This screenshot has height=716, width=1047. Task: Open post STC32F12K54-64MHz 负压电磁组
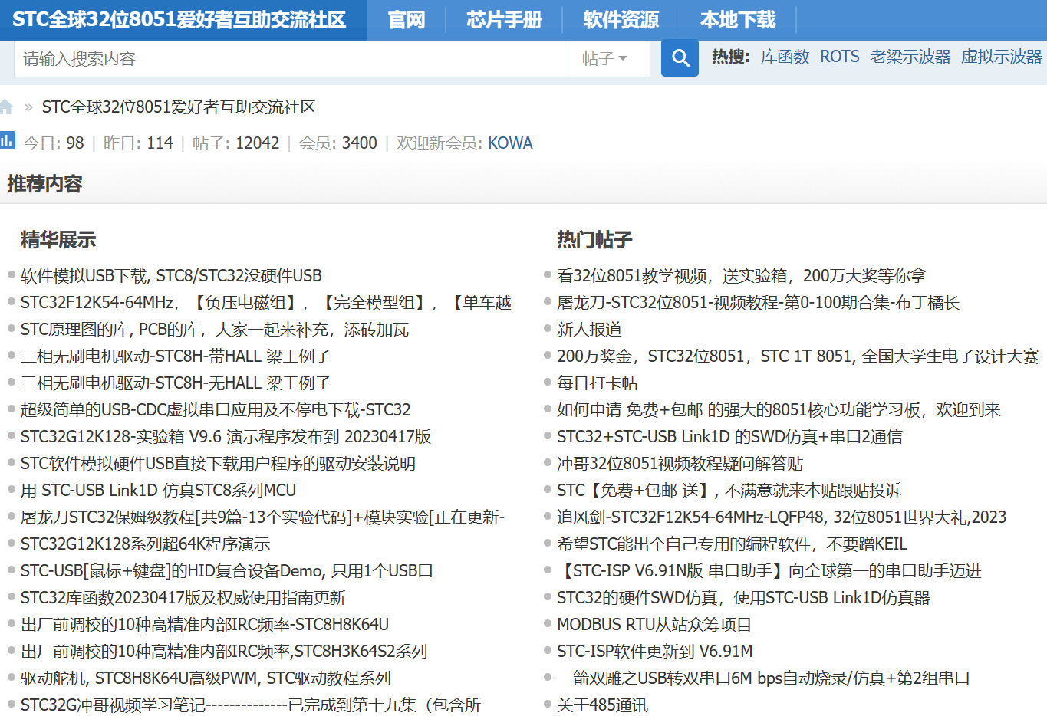(266, 302)
